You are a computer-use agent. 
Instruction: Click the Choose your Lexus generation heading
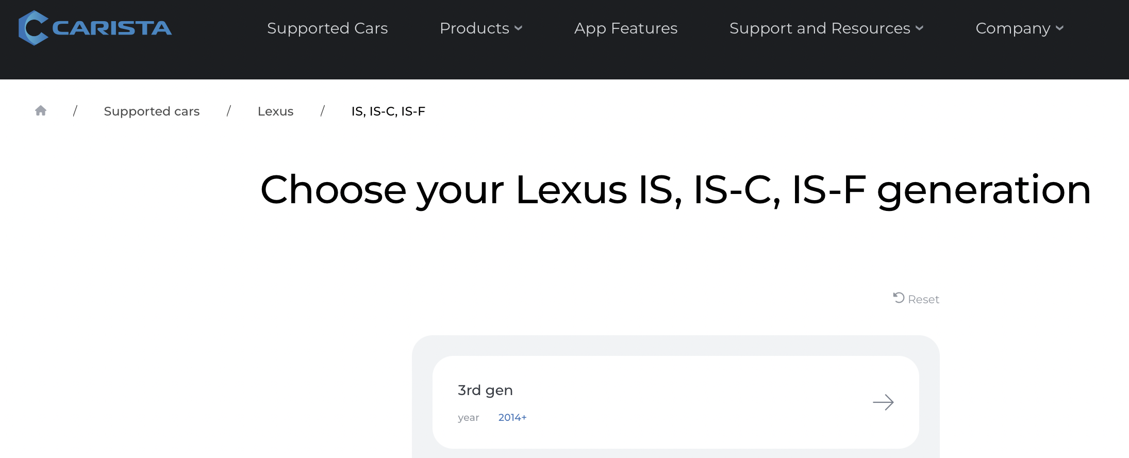675,190
